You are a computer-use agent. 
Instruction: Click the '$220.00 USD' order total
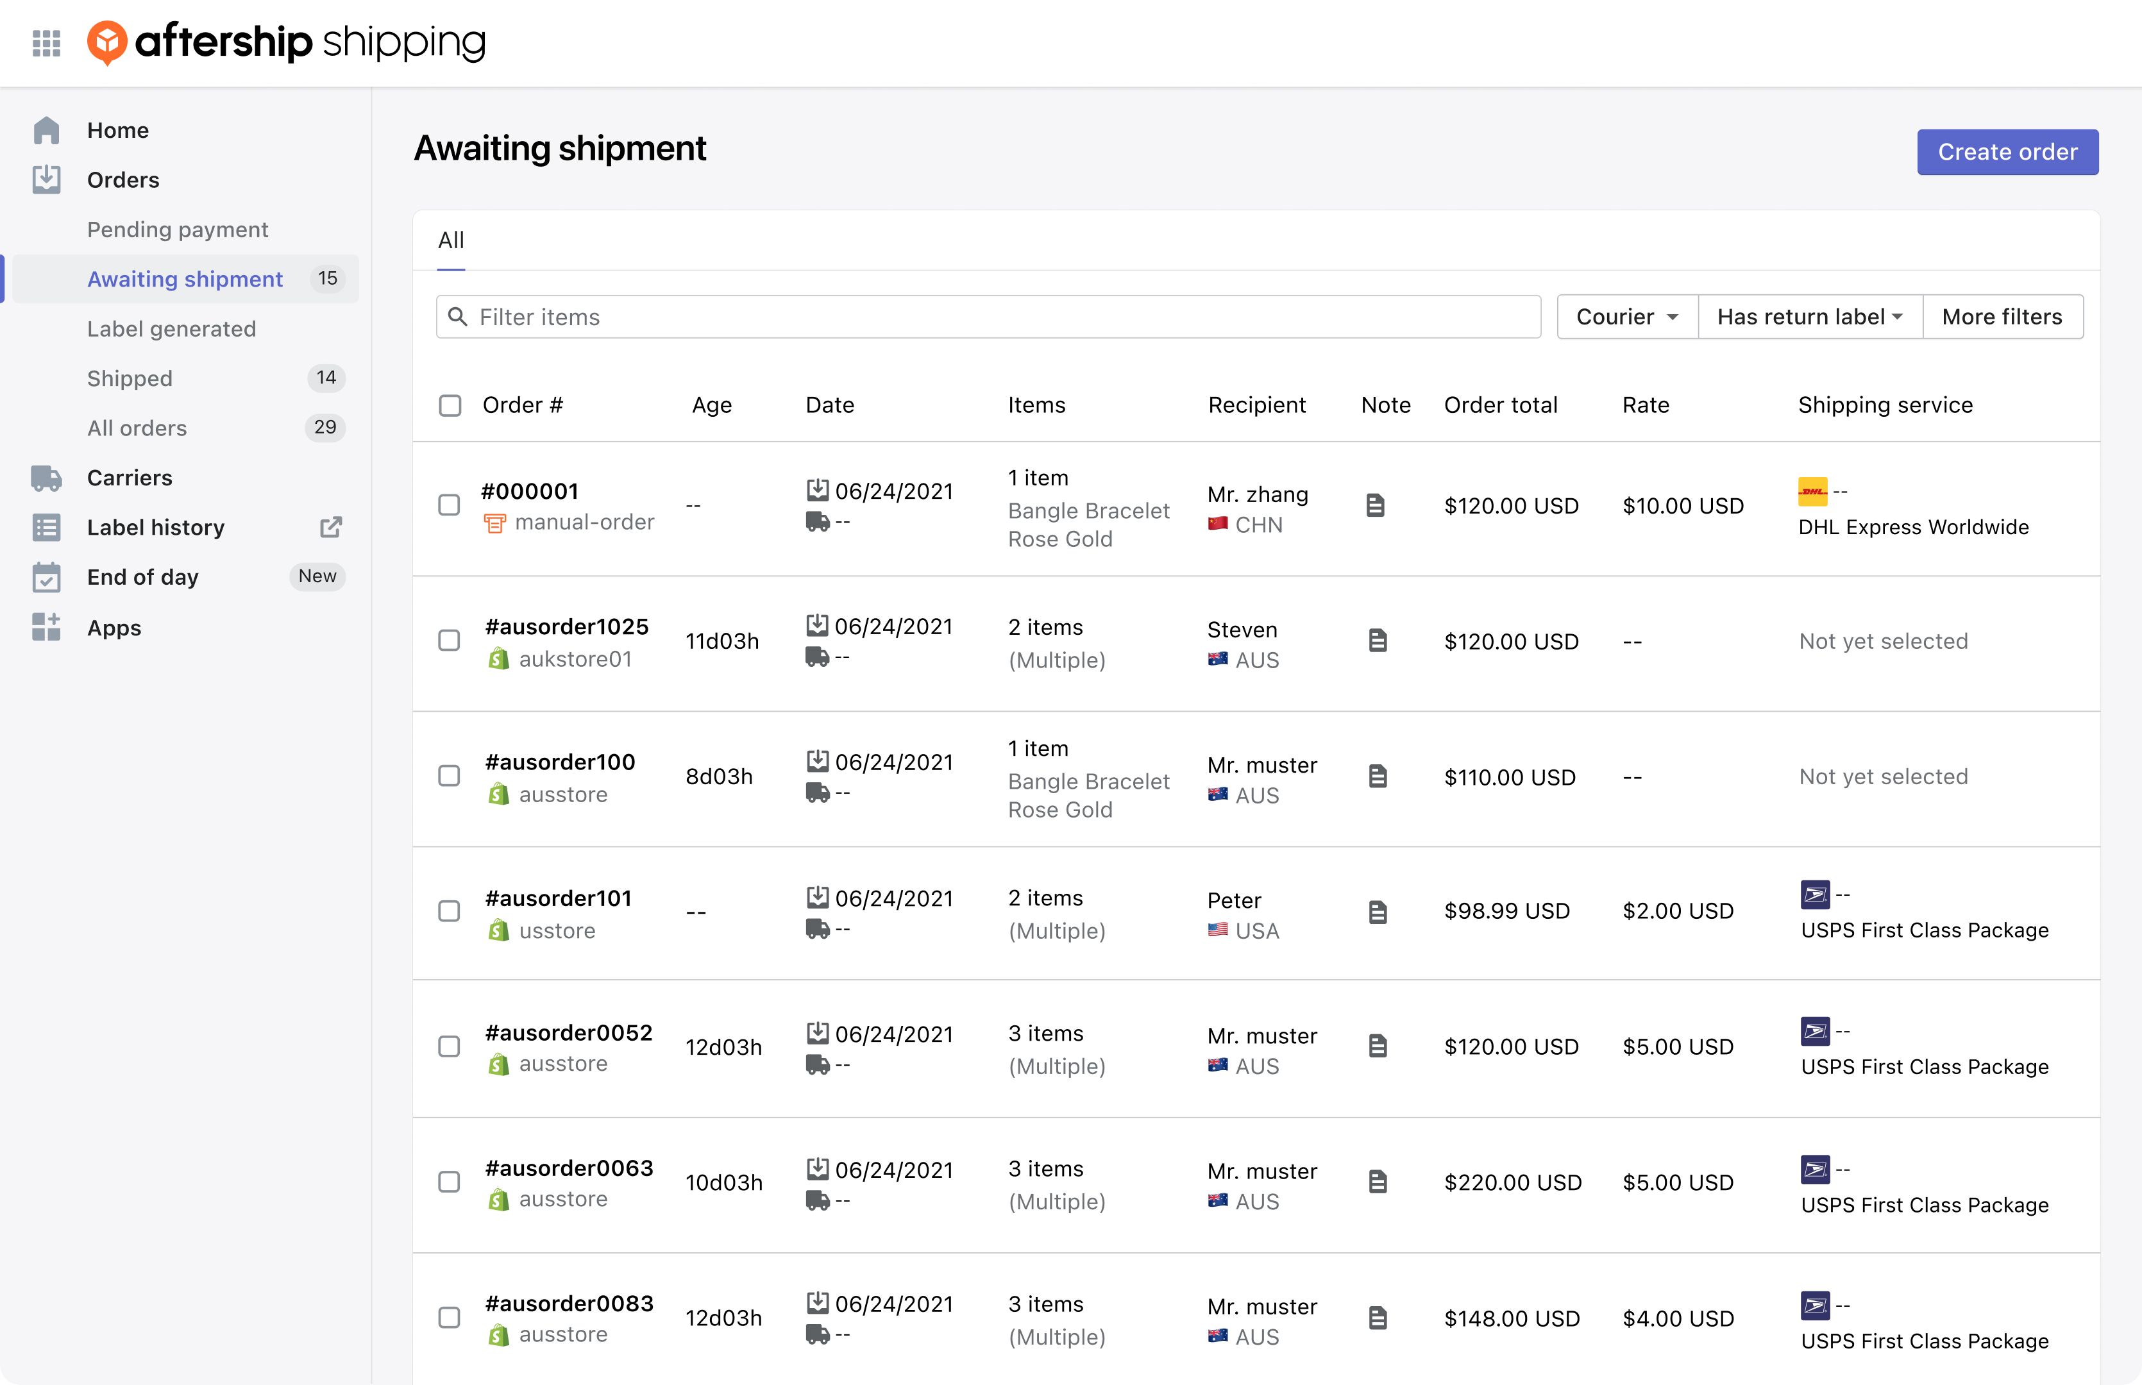pos(1512,1182)
